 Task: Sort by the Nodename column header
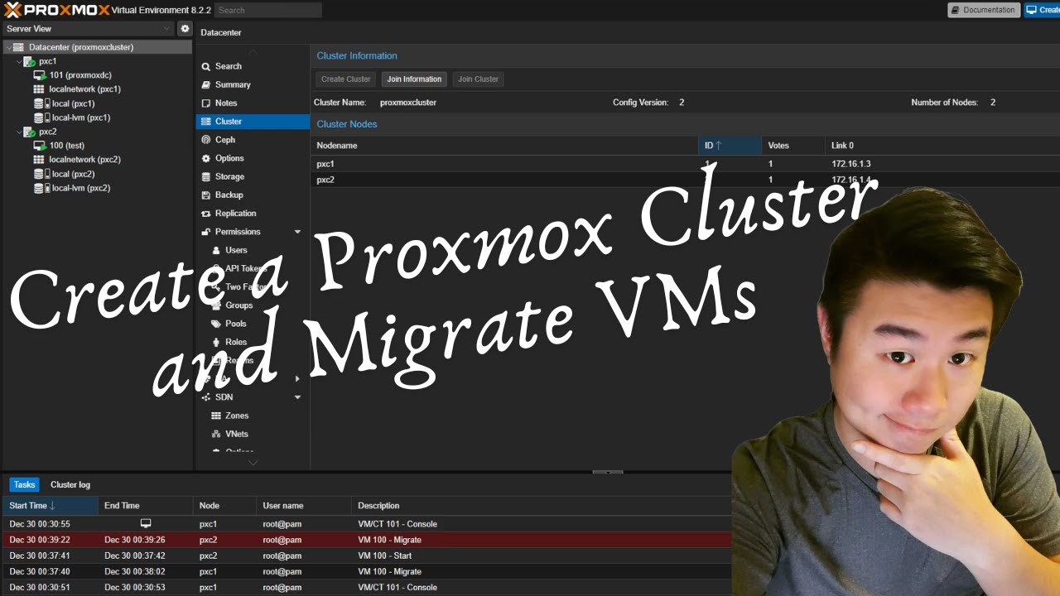(x=504, y=146)
